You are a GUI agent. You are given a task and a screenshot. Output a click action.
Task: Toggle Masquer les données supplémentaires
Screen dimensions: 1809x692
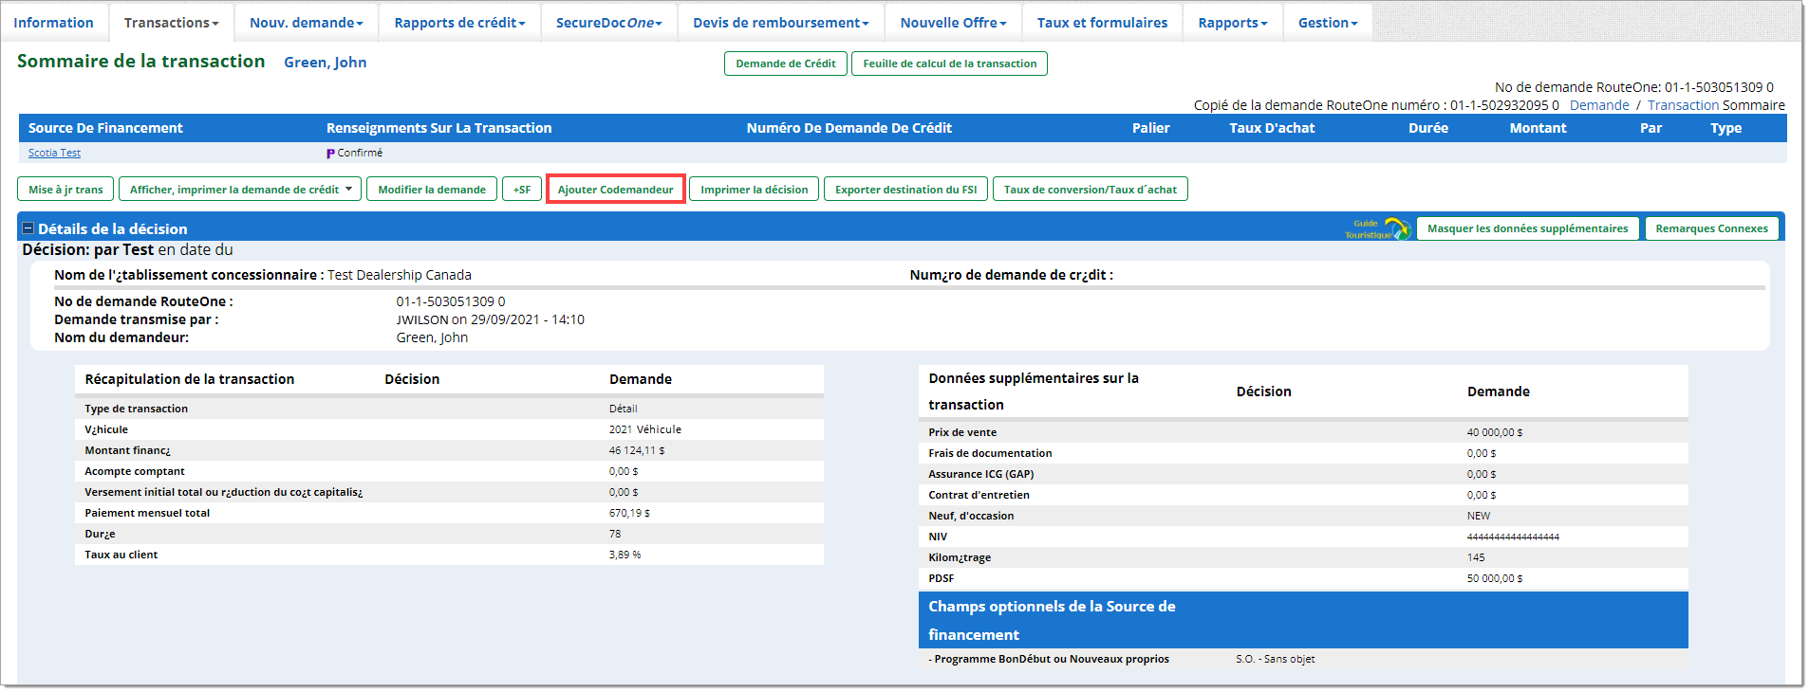1527,228
